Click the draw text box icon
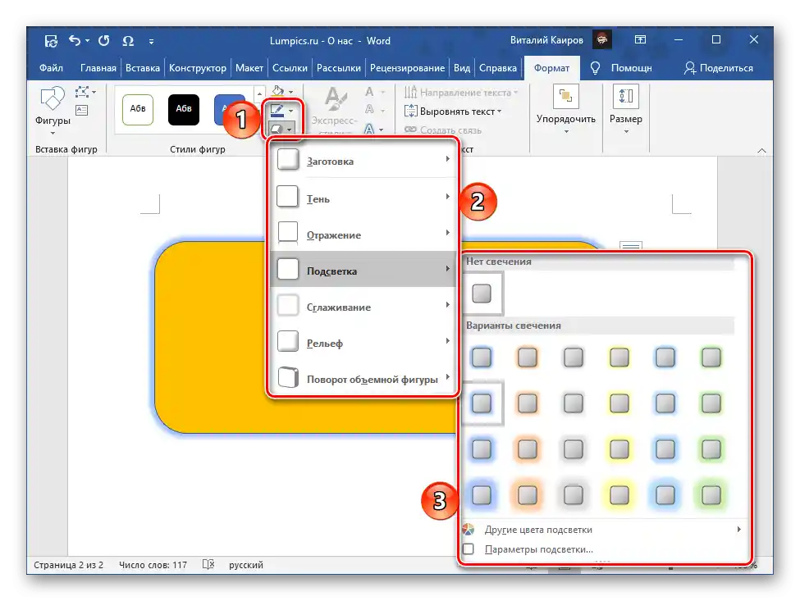This screenshot has height=601, width=800. pos(81,110)
